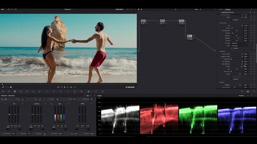Open the Clip dropdown above node graph
Screen dimensions: 257x144
pos(197,10)
